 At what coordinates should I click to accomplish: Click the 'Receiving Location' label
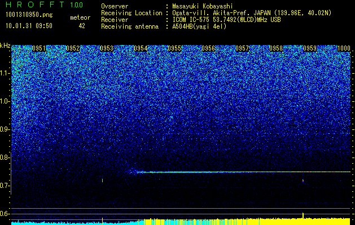[132, 13]
